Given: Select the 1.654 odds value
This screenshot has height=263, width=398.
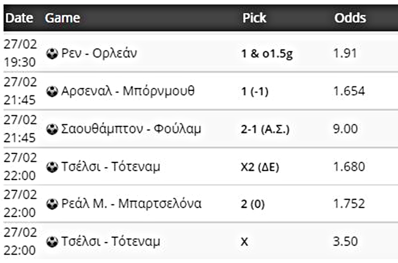Looking at the screenshot, I should (349, 91).
